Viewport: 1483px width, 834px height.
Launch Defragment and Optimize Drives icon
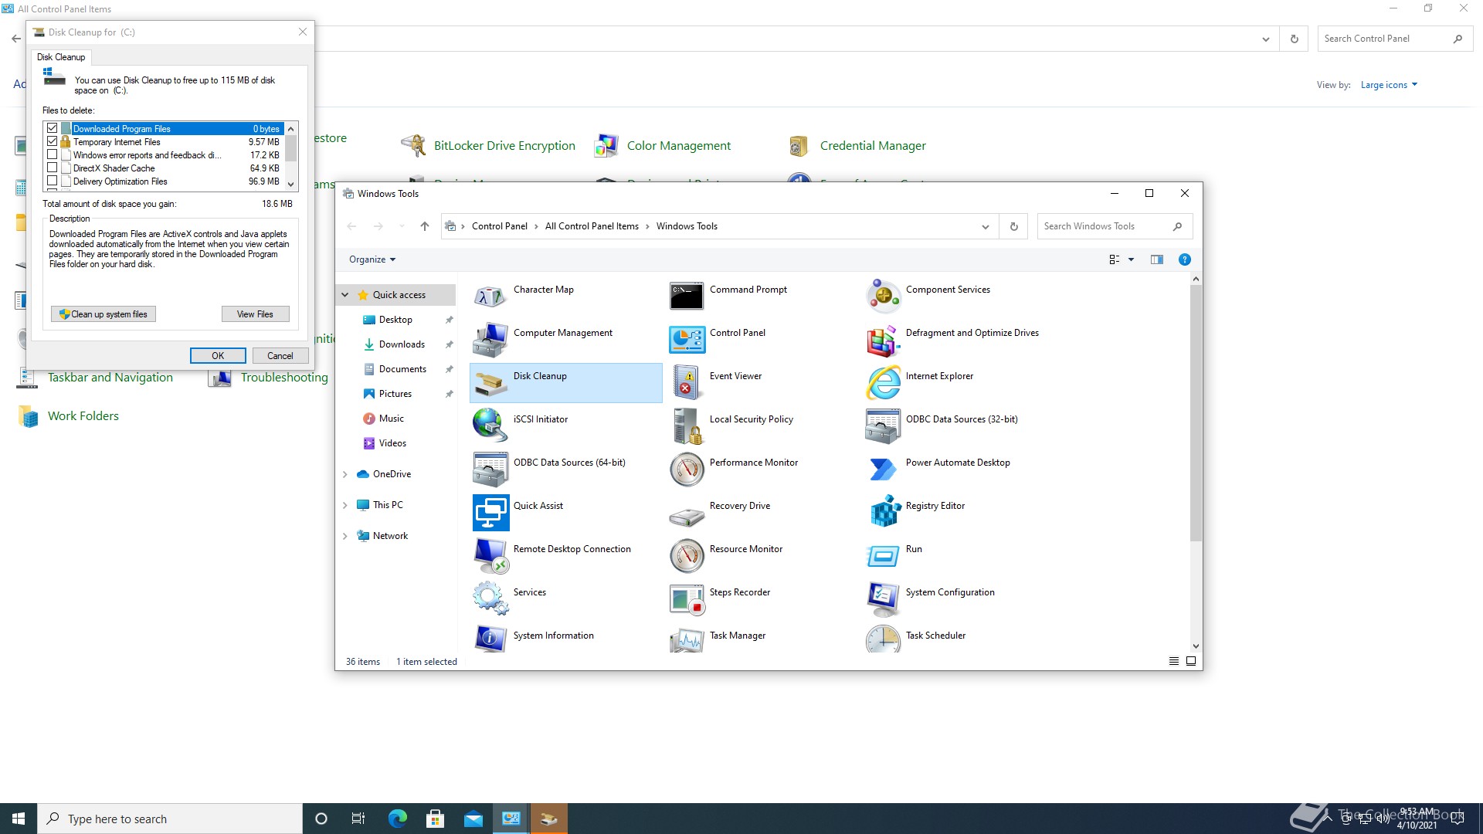click(x=883, y=339)
